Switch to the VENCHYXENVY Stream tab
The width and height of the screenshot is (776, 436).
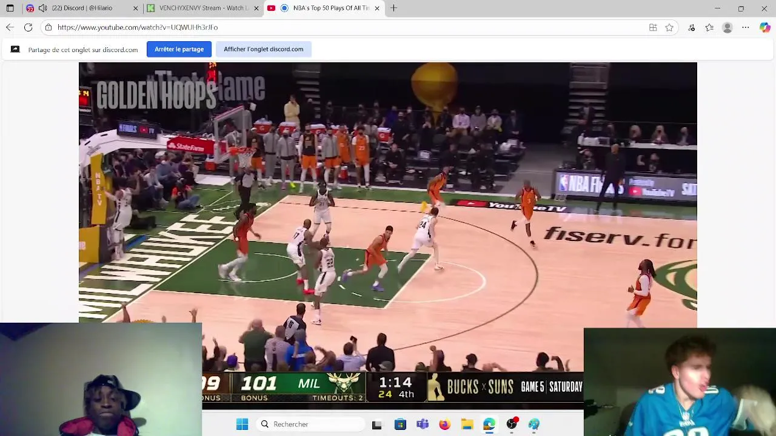coord(203,8)
